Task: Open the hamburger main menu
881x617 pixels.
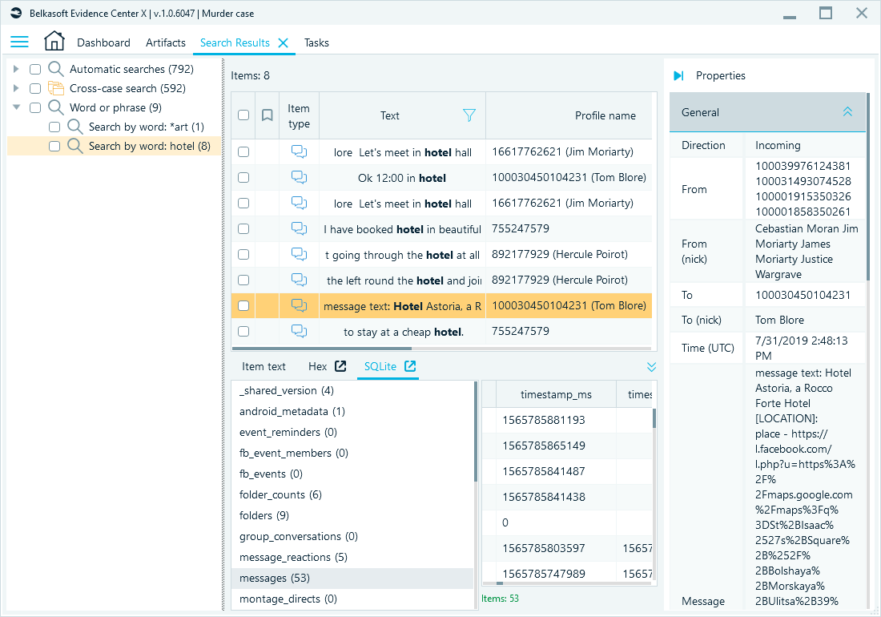Action: point(20,42)
